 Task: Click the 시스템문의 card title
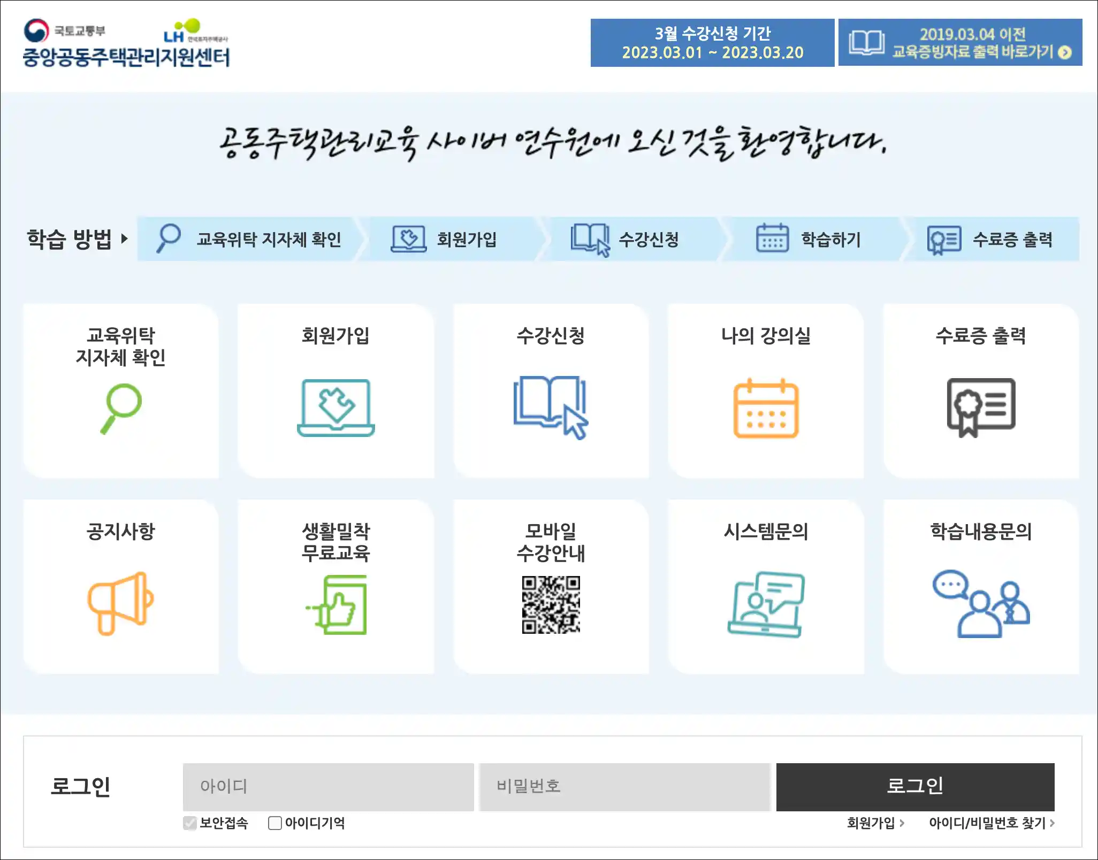[x=766, y=531]
